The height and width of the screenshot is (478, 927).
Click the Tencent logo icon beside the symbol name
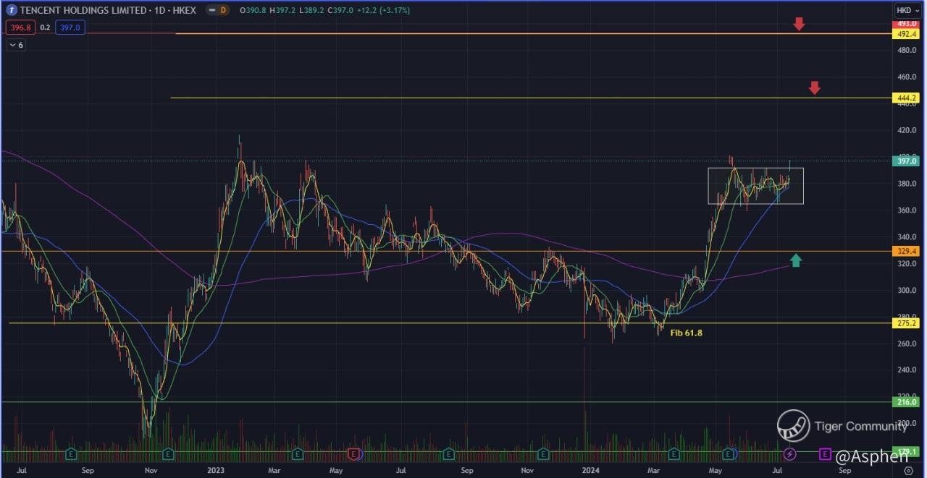click(12, 10)
